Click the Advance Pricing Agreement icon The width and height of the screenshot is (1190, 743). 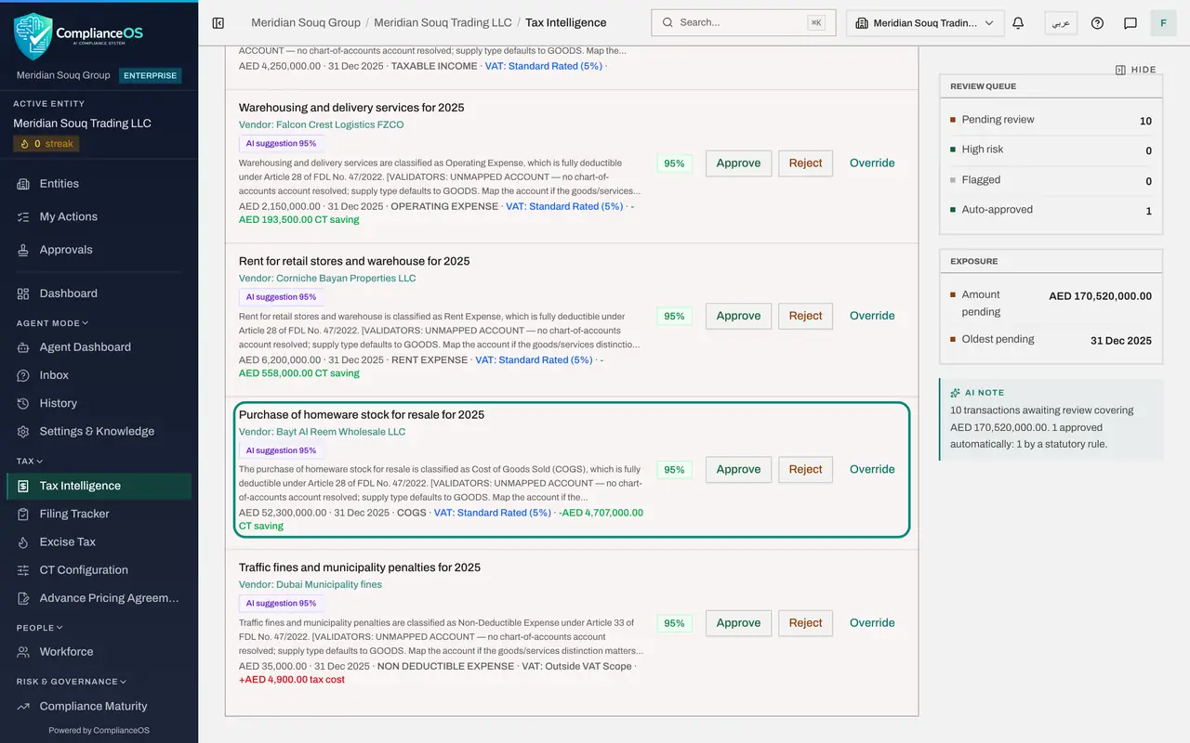(23, 598)
